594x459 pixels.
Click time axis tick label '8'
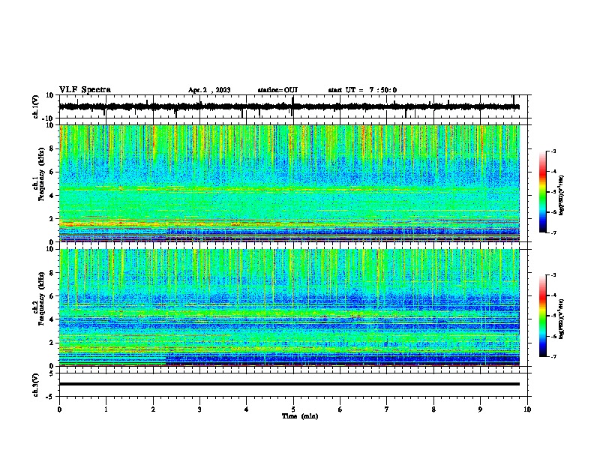tap(433, 409)
